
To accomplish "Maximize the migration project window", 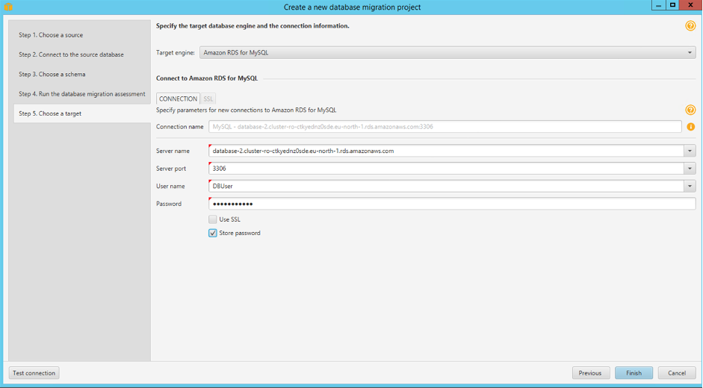I will 672,5.
